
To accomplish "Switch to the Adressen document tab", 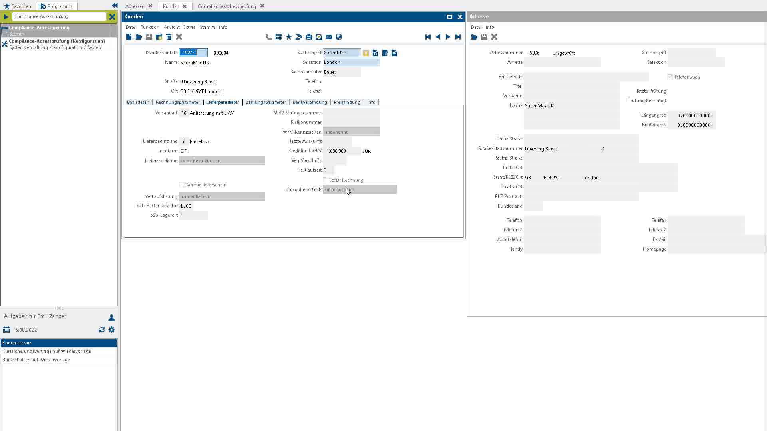I will pyautogui.click(x=135, y=6).
